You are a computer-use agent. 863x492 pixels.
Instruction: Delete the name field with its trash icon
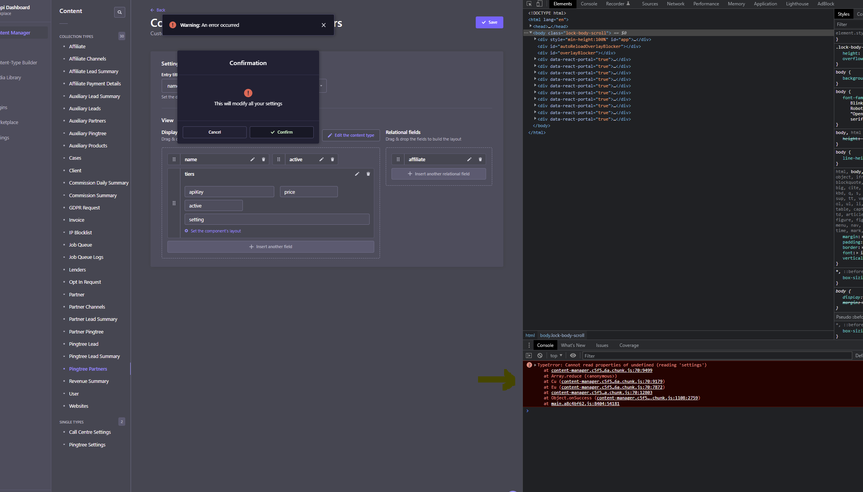click(x=264, y=160)
